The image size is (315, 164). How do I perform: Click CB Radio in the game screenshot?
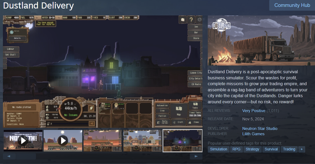[x=195, y=84]
